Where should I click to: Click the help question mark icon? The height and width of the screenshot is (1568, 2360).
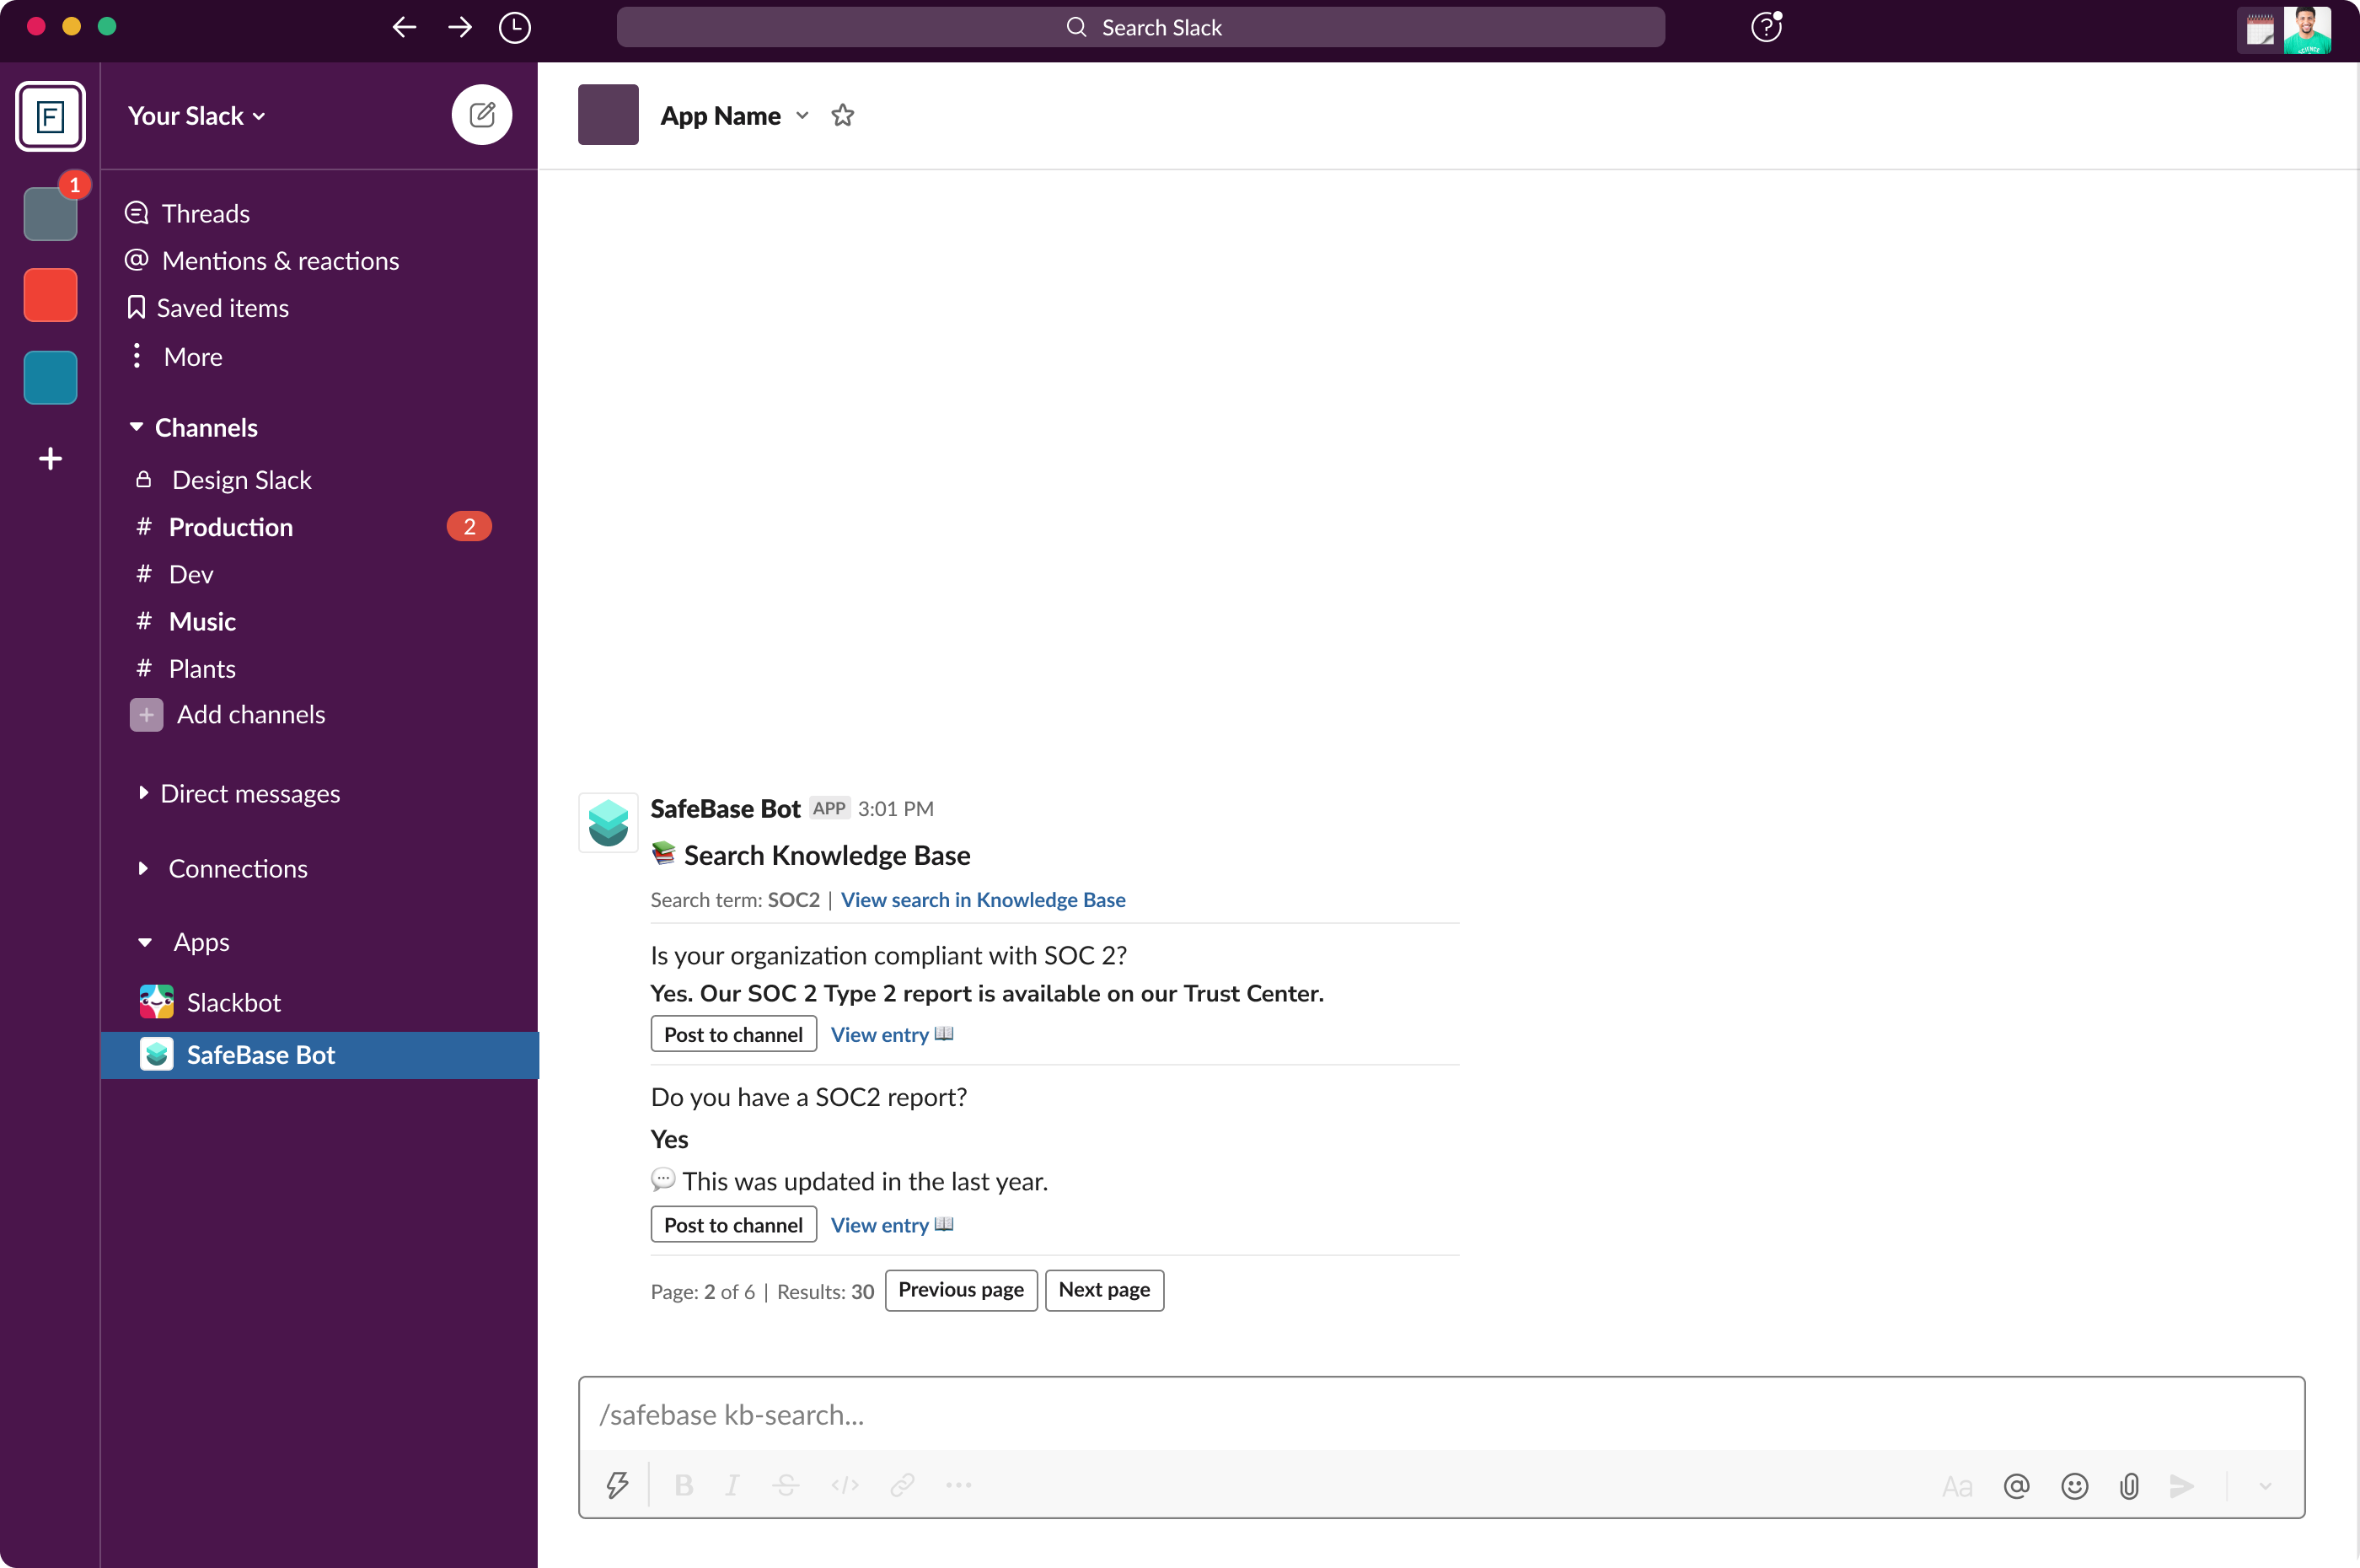[x=1765, y=27]
